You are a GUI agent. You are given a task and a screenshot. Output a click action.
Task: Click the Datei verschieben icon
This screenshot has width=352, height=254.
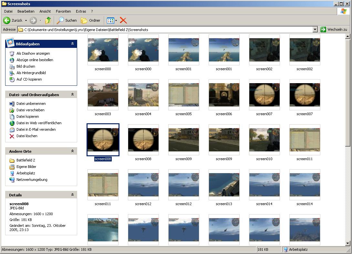point(12,110)
